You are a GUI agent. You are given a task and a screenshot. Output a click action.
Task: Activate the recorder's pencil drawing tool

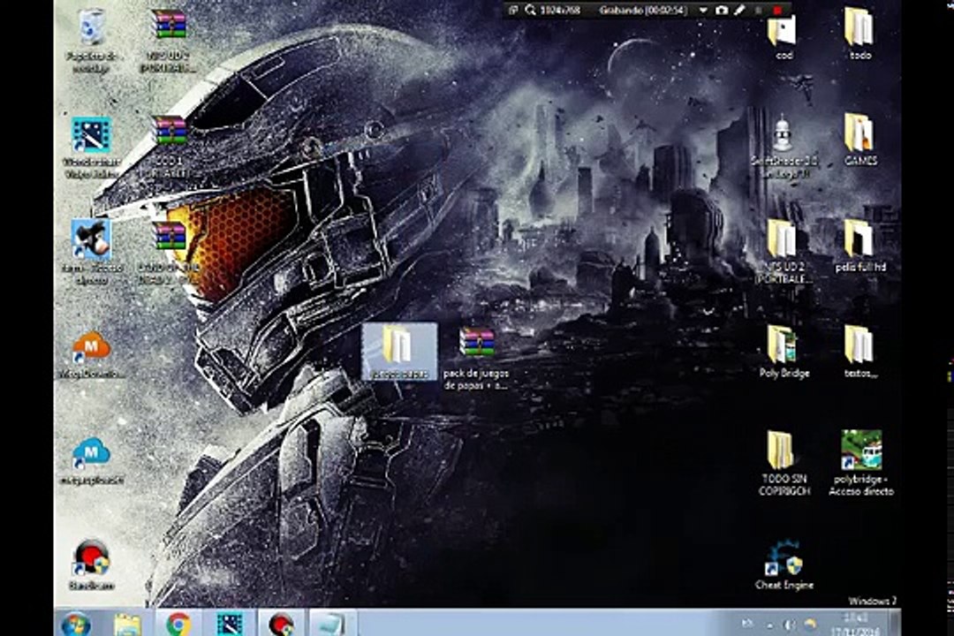[739, 11]
